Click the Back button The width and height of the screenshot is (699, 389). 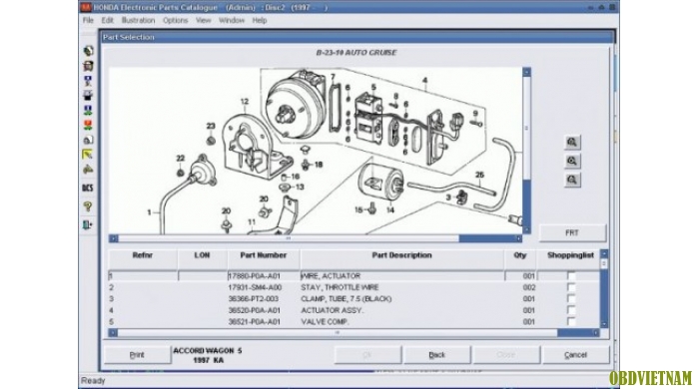click(x=437, y=355)
